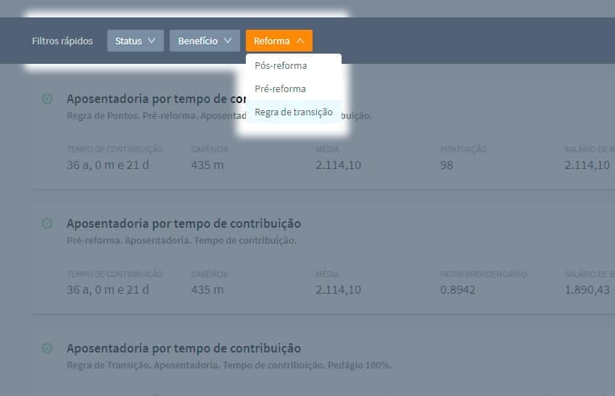The height and width of the screenshot is (396, 615).
Task: Collapse the orange Reforma filter dropdown
Action: [x=279, y=41]
